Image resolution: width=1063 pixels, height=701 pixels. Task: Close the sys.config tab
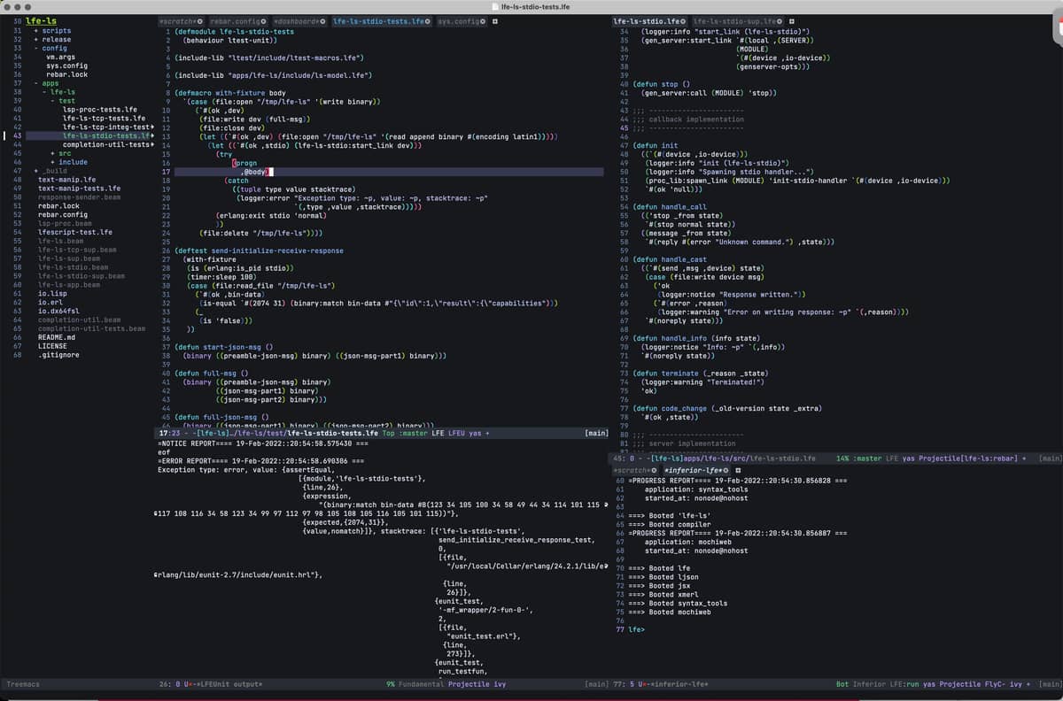483,20
